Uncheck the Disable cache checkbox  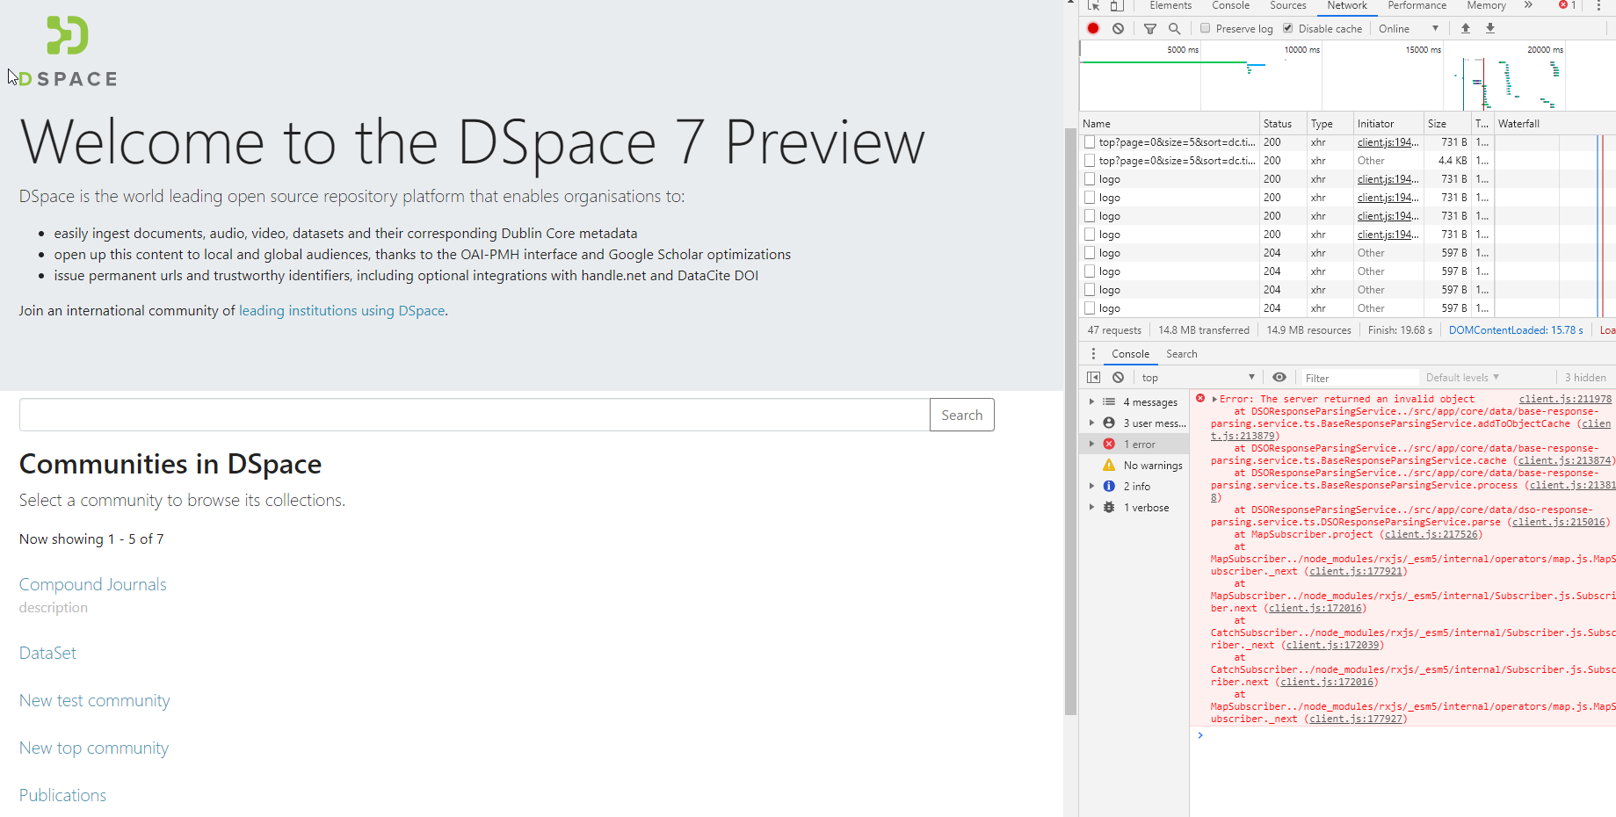click(1288, 28)
